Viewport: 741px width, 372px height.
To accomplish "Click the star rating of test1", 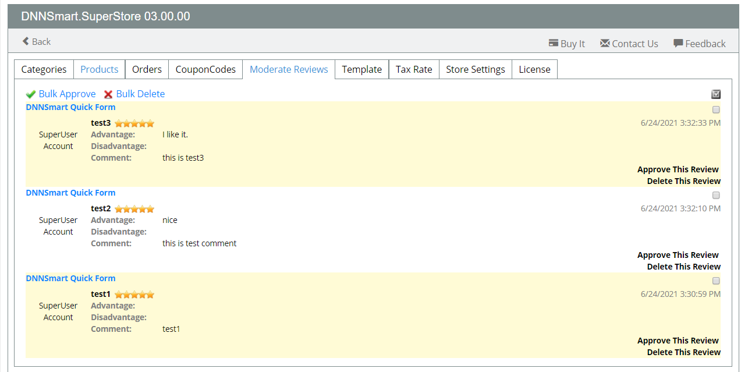I will coord(134,295).
